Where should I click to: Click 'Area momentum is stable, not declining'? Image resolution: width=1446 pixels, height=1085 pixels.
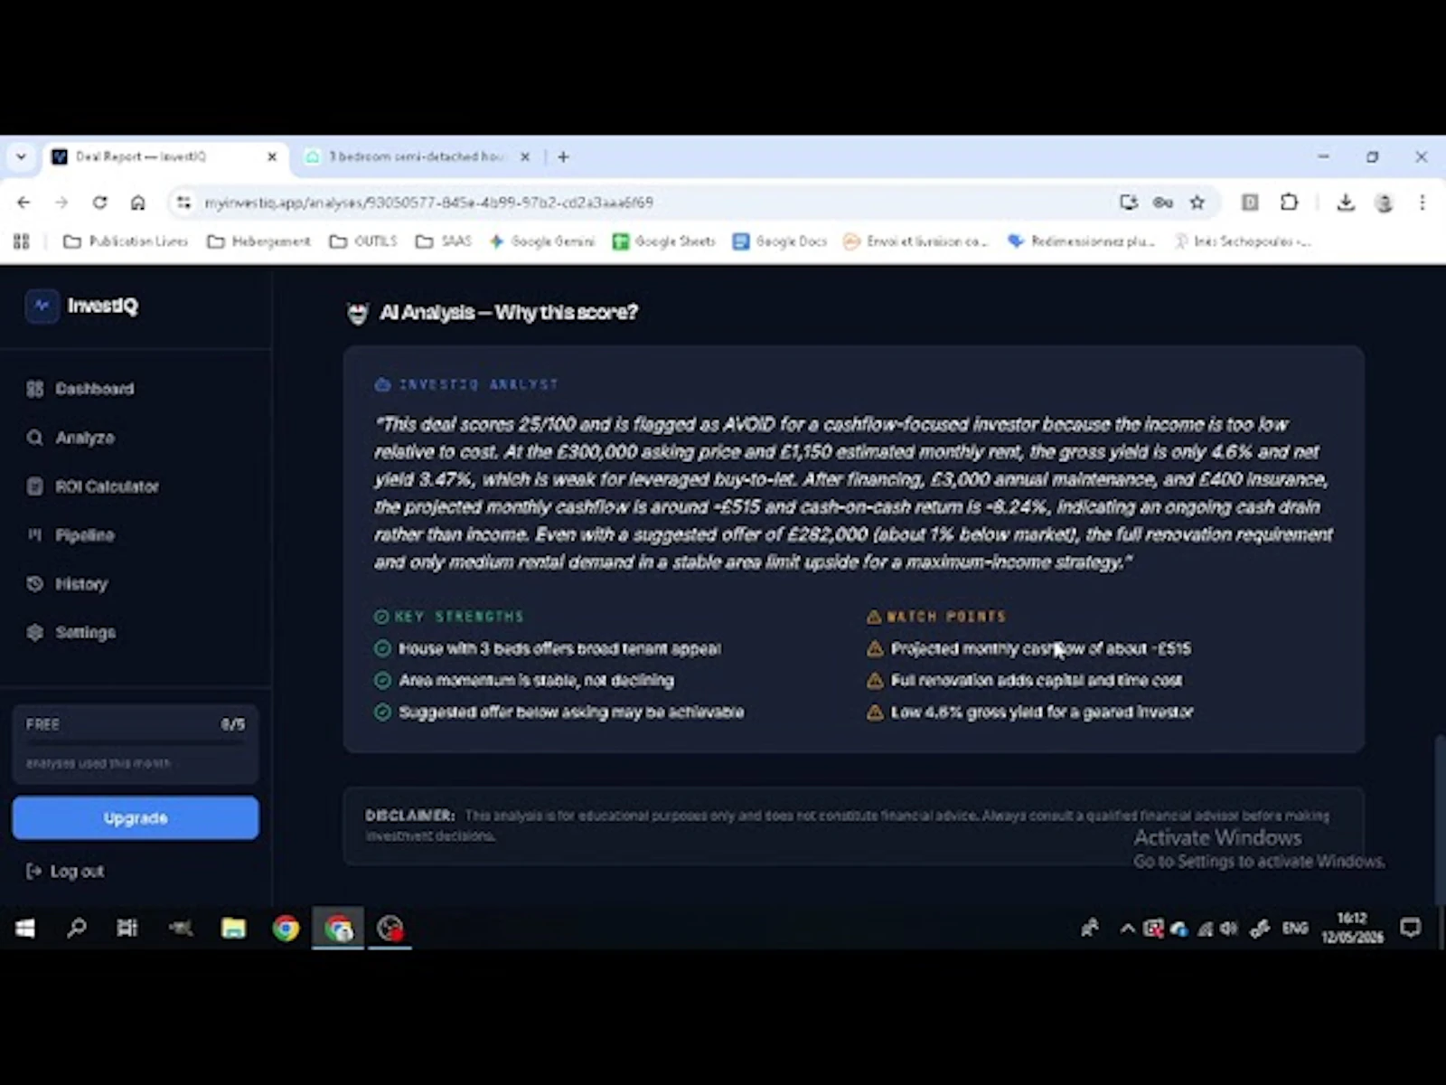536,680
